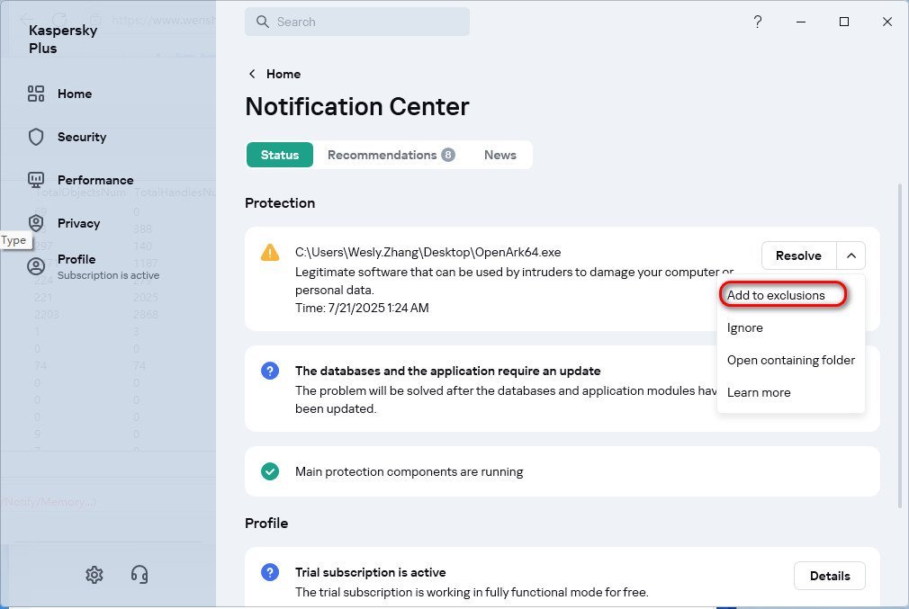Switch to the Recommendations tab

(x=391, y=155)
